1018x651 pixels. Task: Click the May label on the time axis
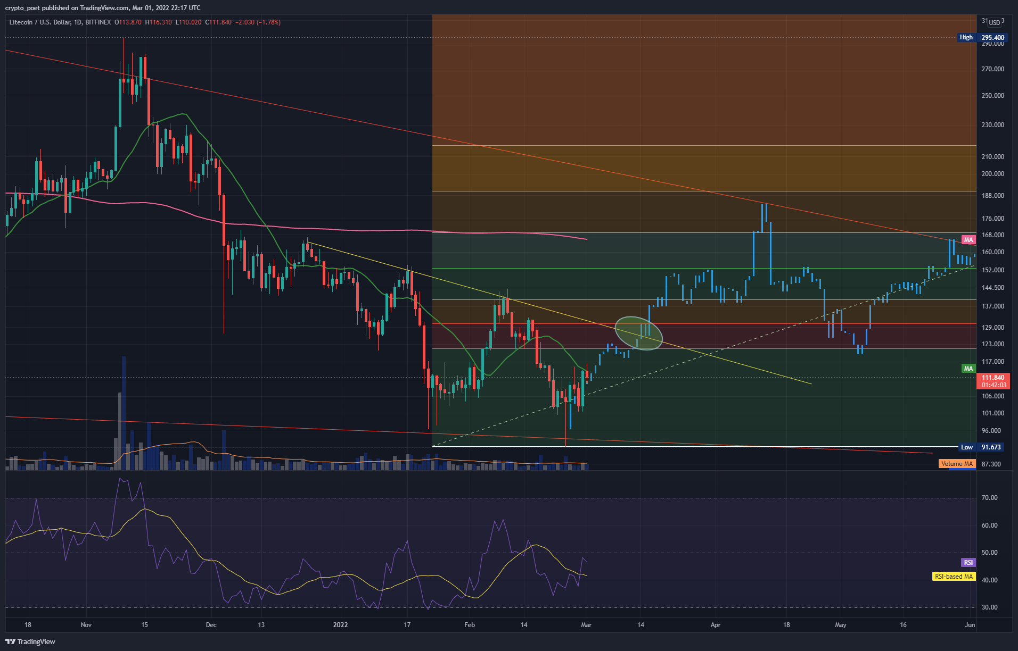(x=841, y=625)
